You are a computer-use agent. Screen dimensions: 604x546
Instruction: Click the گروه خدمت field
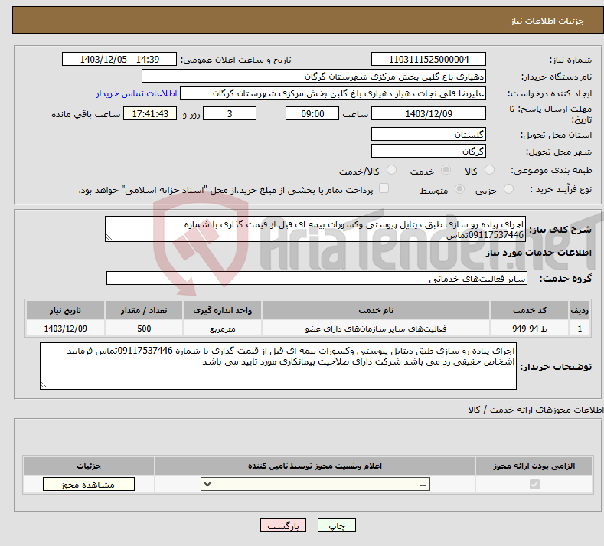click(317, 278)
